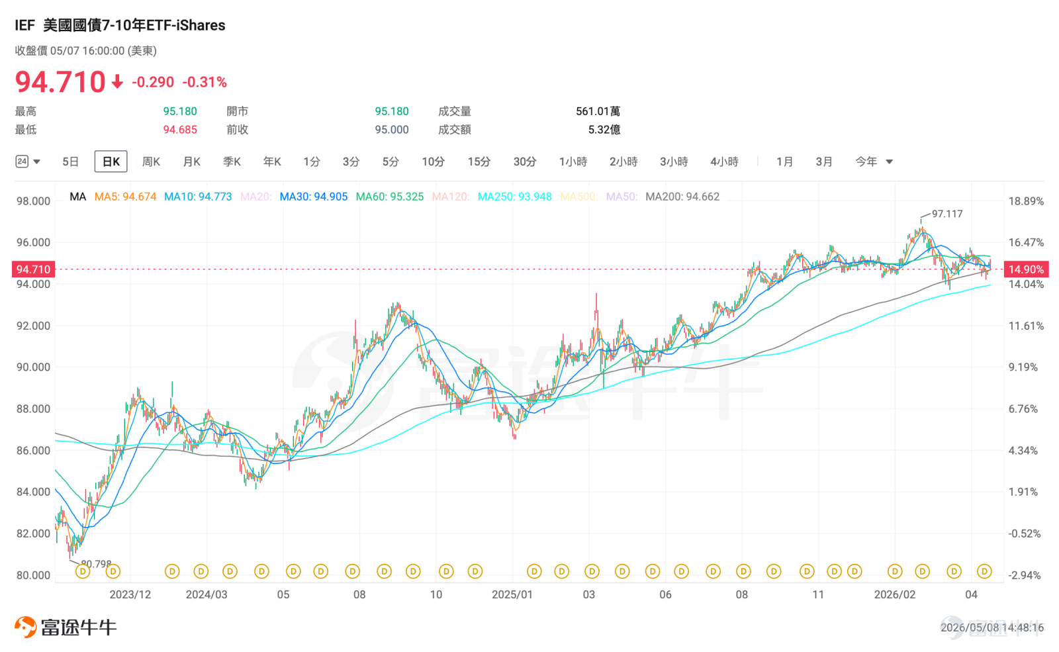This screenshot has width=1059, height=652.
Task: Switch to the 年K yearly tab
Action: point(272,162)
